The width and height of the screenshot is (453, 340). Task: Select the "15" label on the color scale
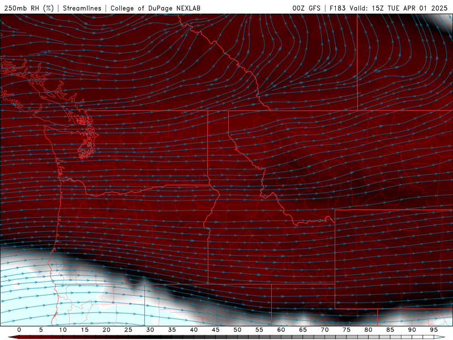(84, 330)
